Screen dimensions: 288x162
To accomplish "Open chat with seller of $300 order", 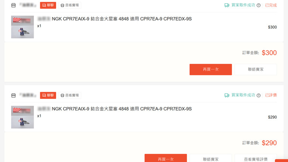I will point(48,5).
